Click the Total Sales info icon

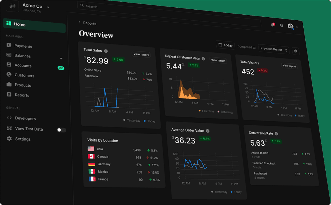(x=106, y=51)
